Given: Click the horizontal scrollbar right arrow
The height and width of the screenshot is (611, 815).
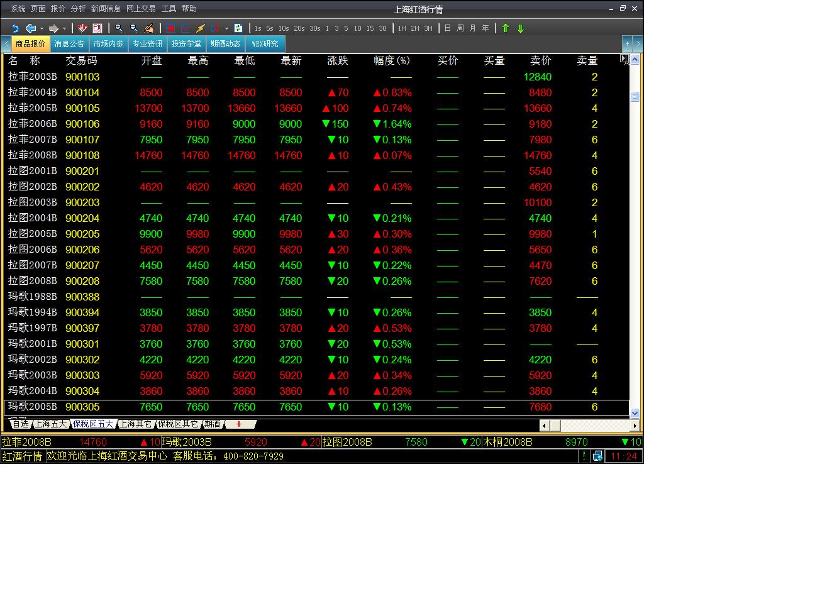Looking at the screenshot, I should [635, 426].
